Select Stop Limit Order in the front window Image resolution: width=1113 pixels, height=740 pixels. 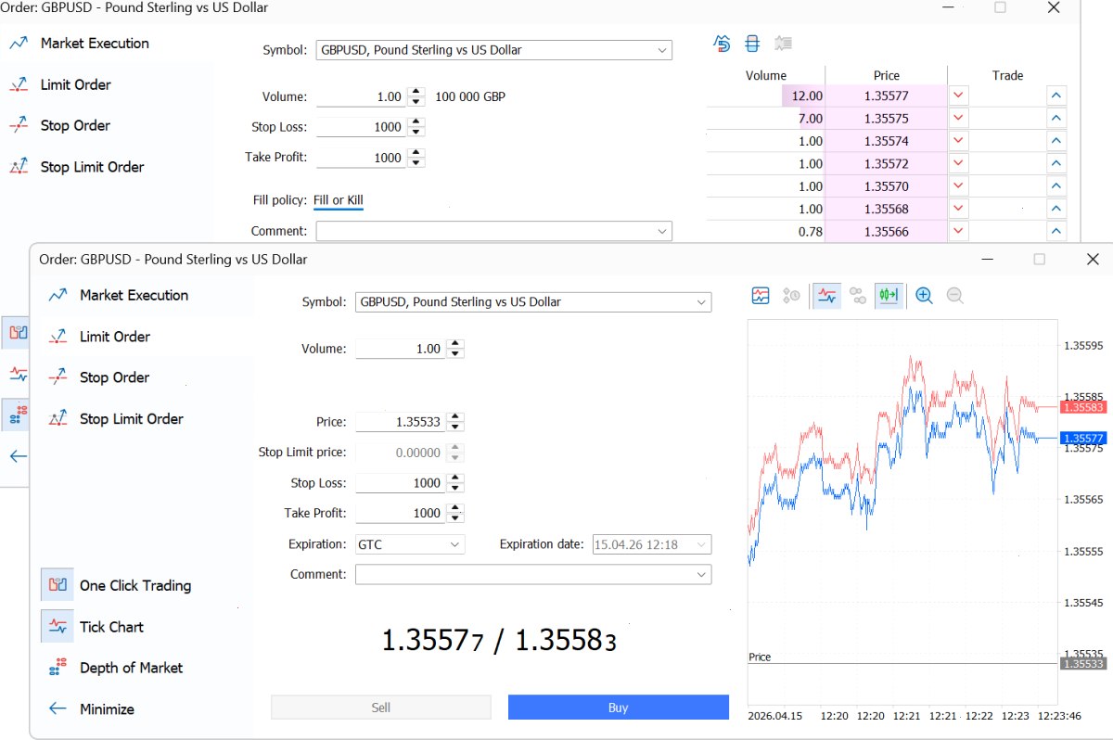pos(116,418)
